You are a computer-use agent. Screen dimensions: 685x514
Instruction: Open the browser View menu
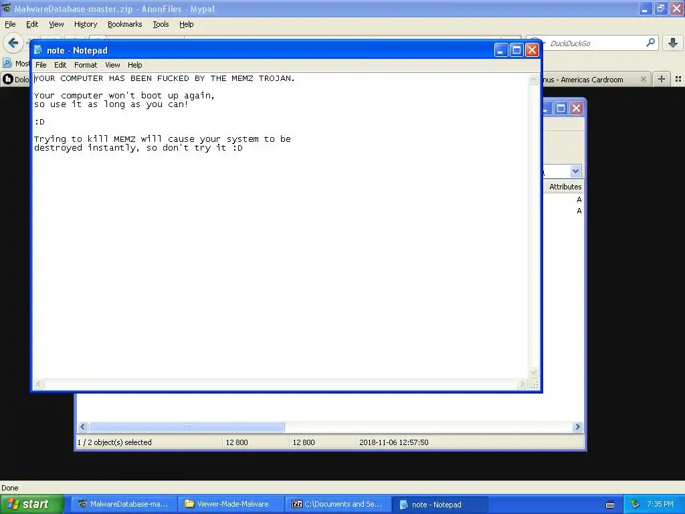pos(56,24)
